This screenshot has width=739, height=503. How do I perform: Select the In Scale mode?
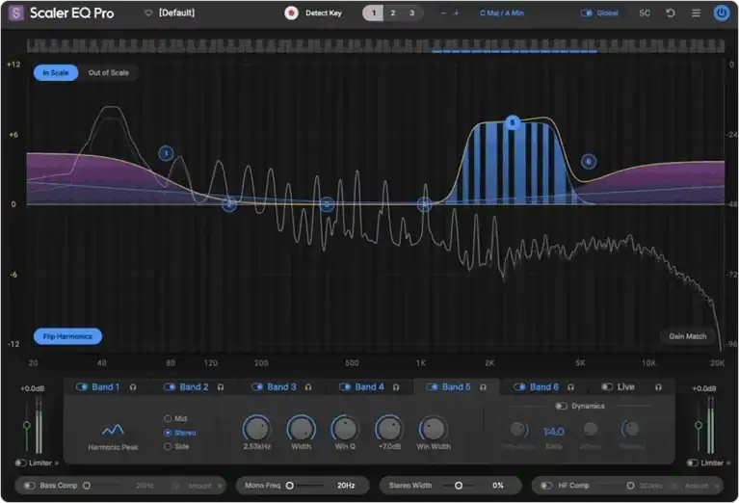point(56,72)
